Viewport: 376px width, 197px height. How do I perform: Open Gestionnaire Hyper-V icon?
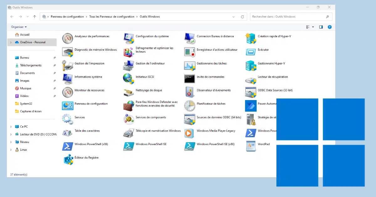[x=251, y=65]
